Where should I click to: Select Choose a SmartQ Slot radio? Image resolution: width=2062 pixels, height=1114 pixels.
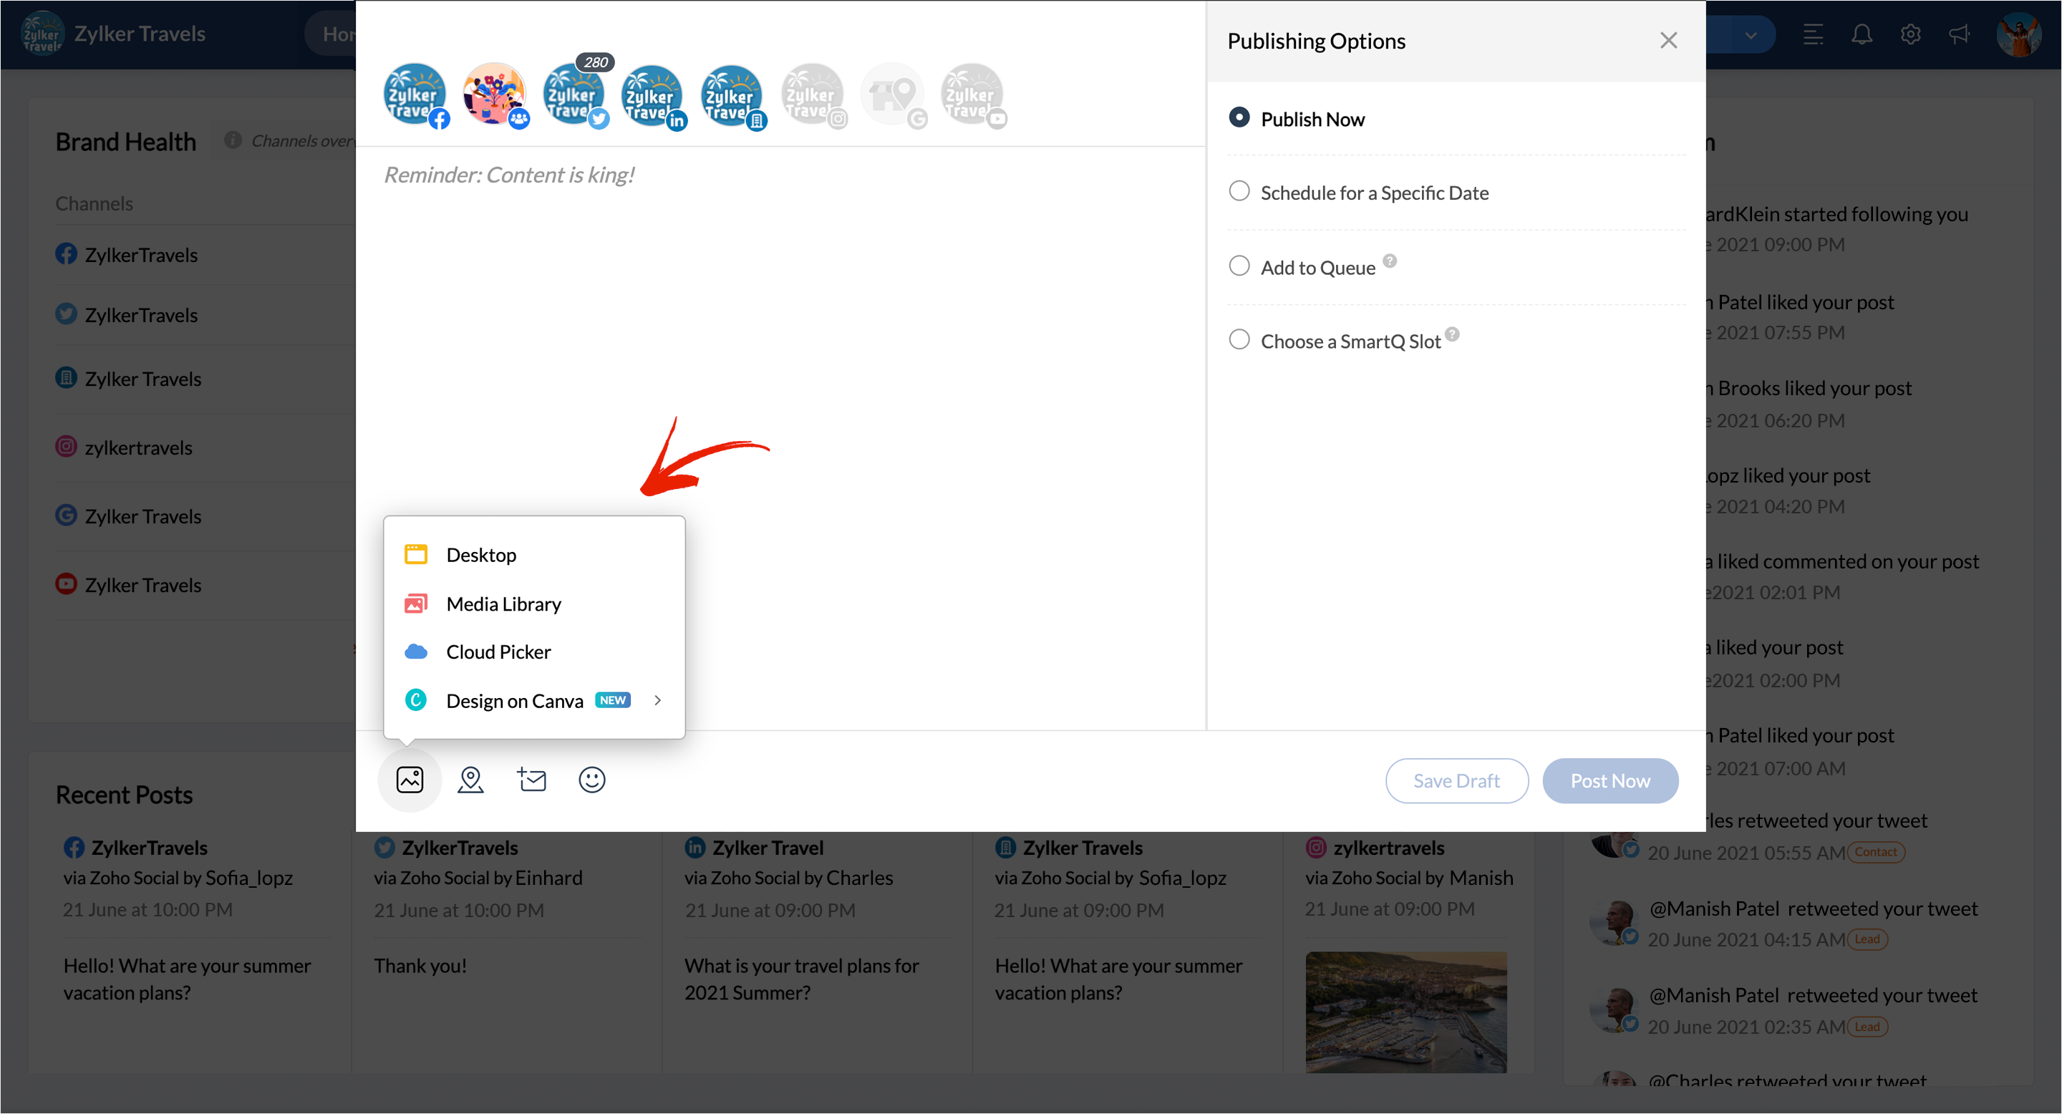[x=1239, y=339]
